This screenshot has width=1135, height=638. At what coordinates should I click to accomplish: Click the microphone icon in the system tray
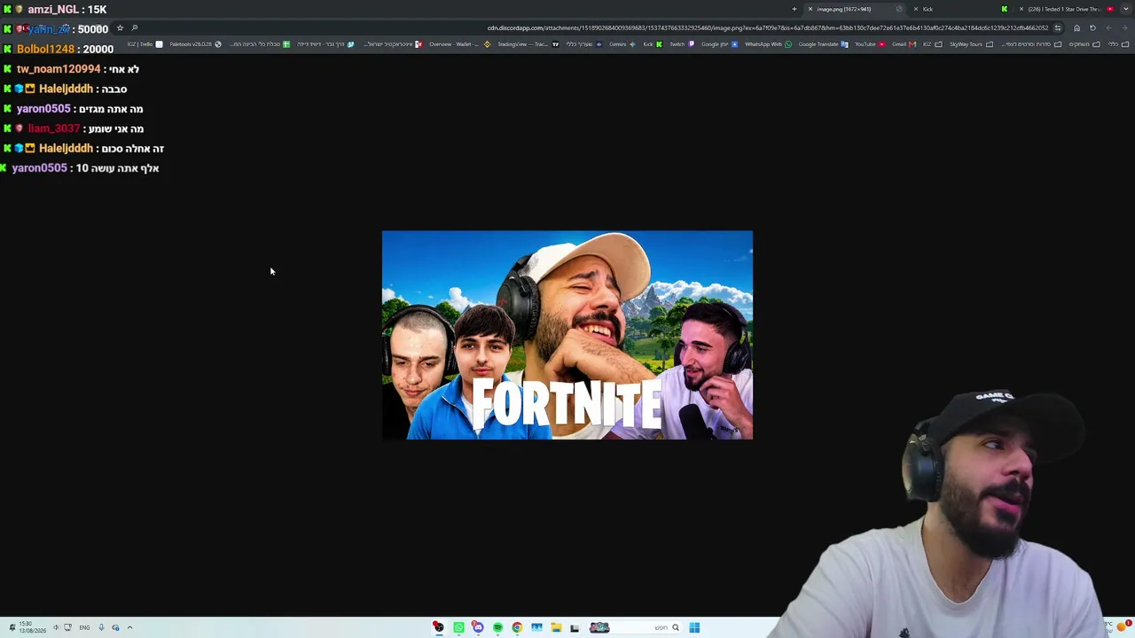101,627
